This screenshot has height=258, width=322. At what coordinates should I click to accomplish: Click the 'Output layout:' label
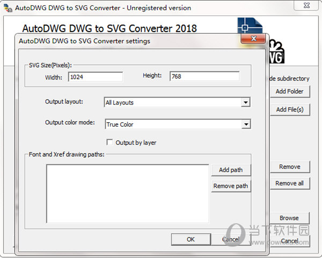coord(64,101)
